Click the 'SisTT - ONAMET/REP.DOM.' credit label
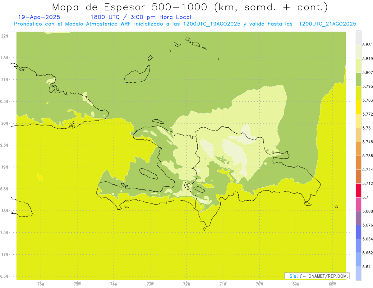This screenshot has width=373, height=288. pyautogui.click(x=317, y=276)
